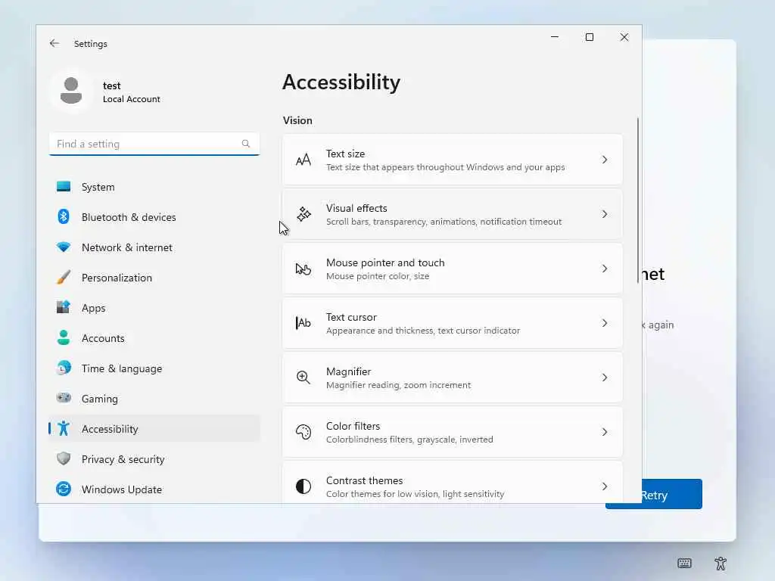
Task: Expand Visual effects chevron
Action: tap(605, 214)
